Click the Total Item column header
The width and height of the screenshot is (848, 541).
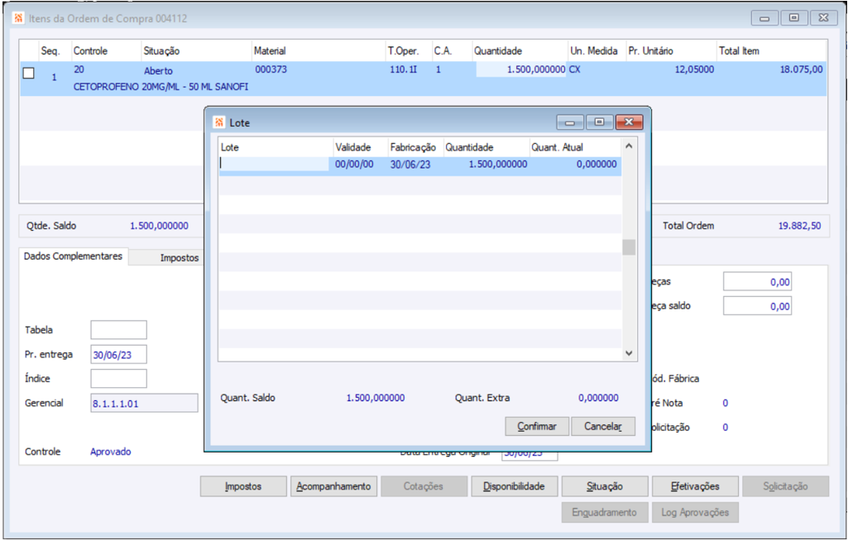[771, 50]
